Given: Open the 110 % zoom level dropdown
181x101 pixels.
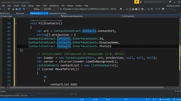Looking at the screenshot, I should [7, 88].
